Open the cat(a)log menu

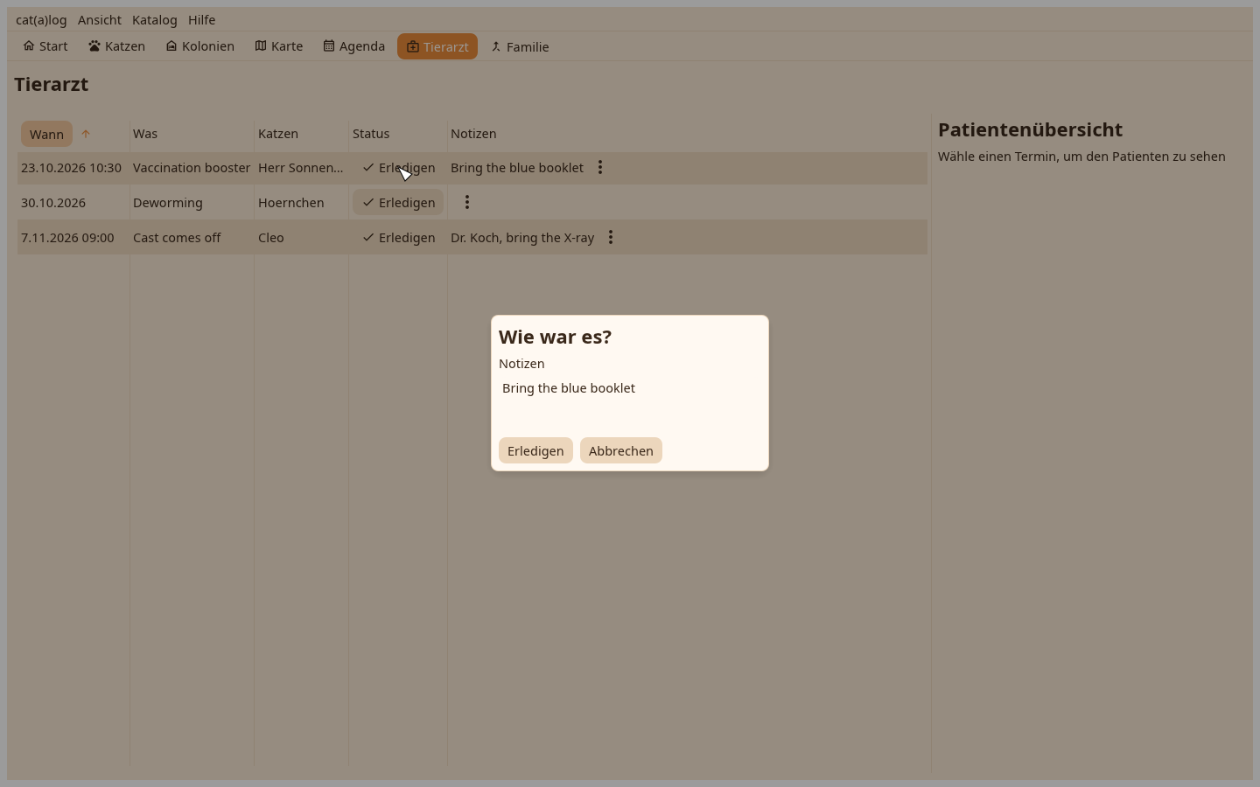click(41, 19)
